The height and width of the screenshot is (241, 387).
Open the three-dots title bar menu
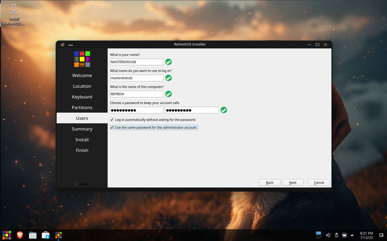click(x=70, y=45)
